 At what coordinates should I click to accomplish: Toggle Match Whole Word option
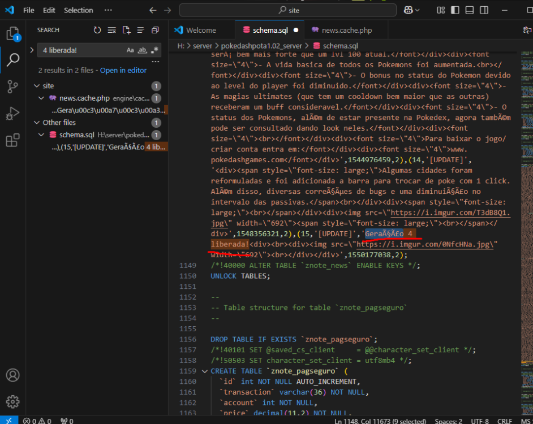coord(143,50)
